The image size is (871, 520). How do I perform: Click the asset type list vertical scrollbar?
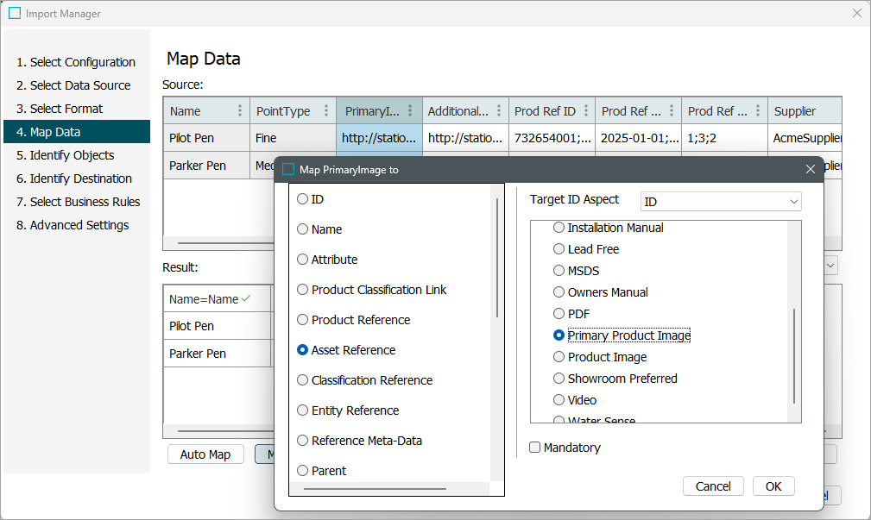pos(794,355)
